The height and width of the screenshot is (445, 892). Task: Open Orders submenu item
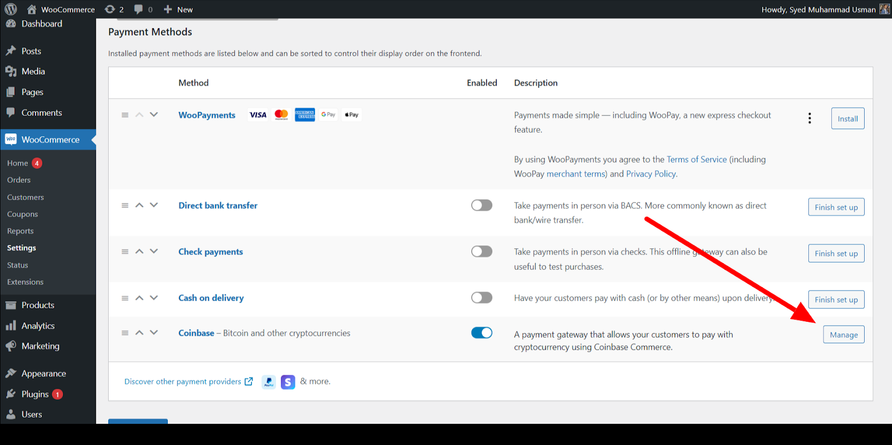click(x=19, y=180)
